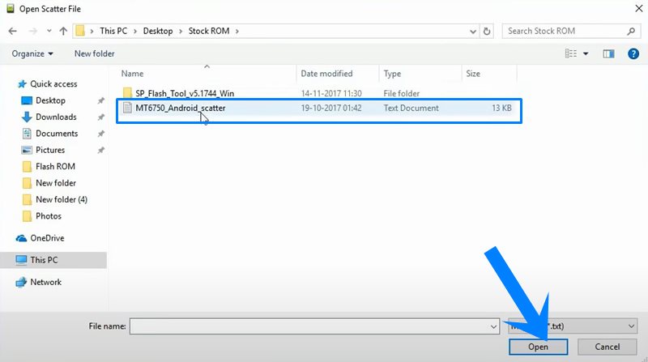Viewport: 648px width, 362px height.
Task: Select Network in the navigation pane
Action: (x=46, y=283)
